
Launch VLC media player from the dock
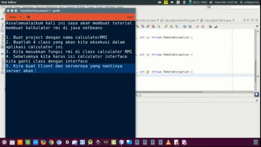[x=168, y=142]
